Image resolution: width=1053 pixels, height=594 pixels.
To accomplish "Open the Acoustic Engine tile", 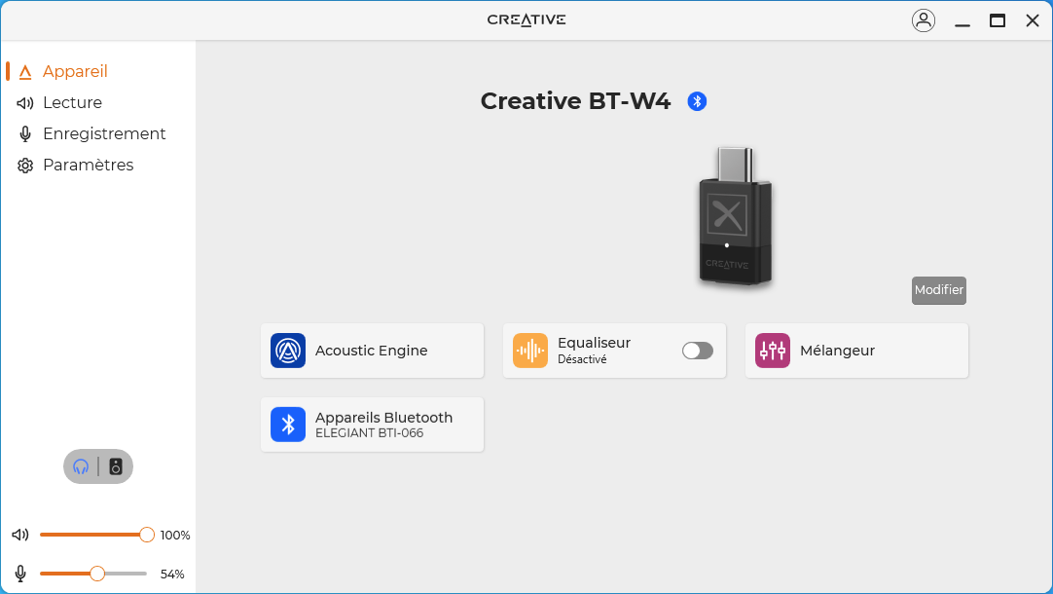I will (x=372, y=351).
